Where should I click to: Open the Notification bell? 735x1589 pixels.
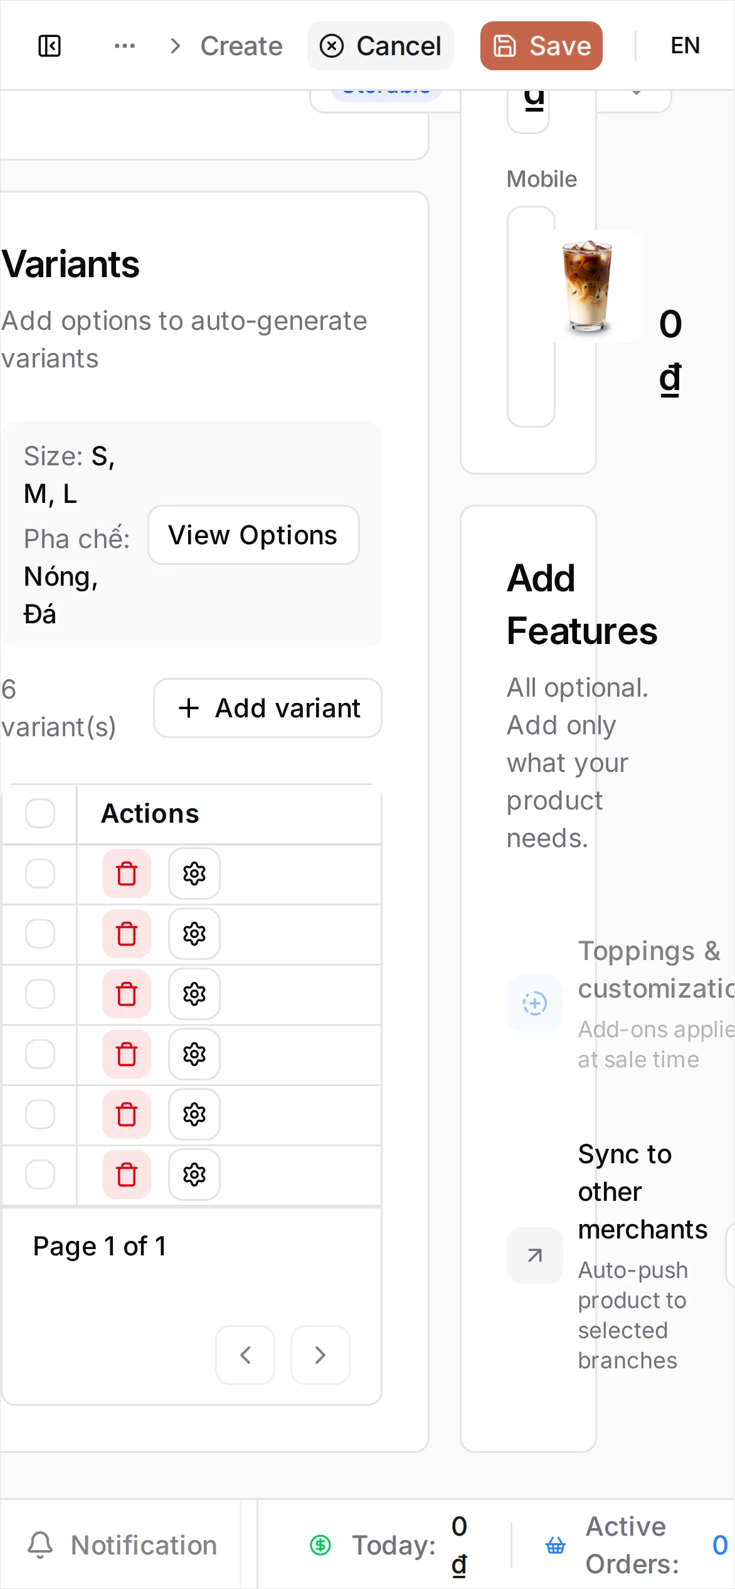pos(40,1544)
